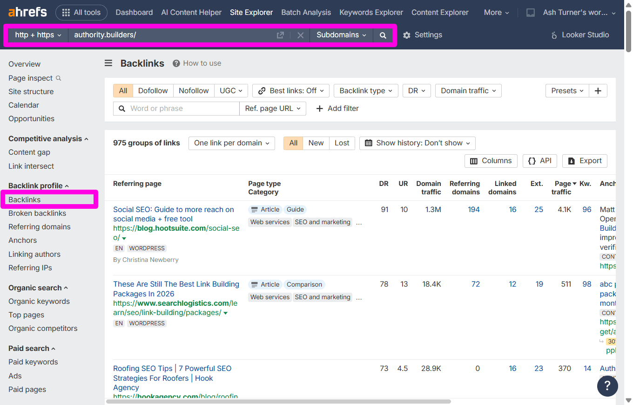Open the Ref. page URL dropdown
The image size is (633, 405).
[273, 109]
